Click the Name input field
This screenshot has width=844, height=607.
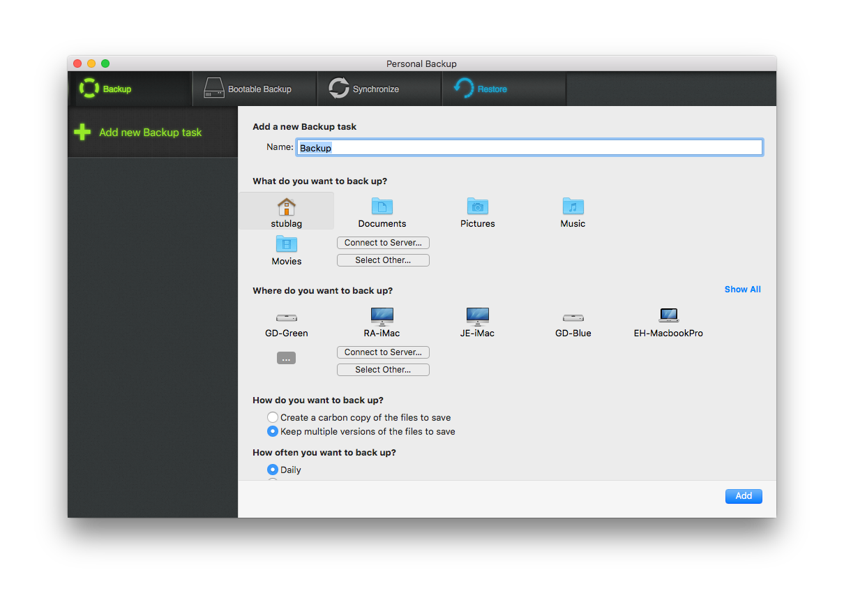[529, 147]
